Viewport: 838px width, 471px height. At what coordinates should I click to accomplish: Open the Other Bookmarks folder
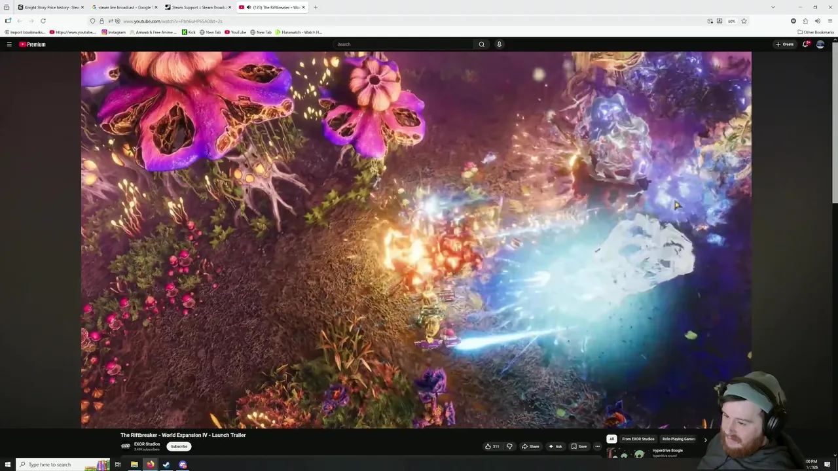pos(816,32)
